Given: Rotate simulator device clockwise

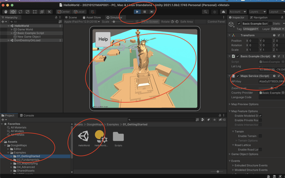Looking at the screenshot, I should tap(177, 22).
